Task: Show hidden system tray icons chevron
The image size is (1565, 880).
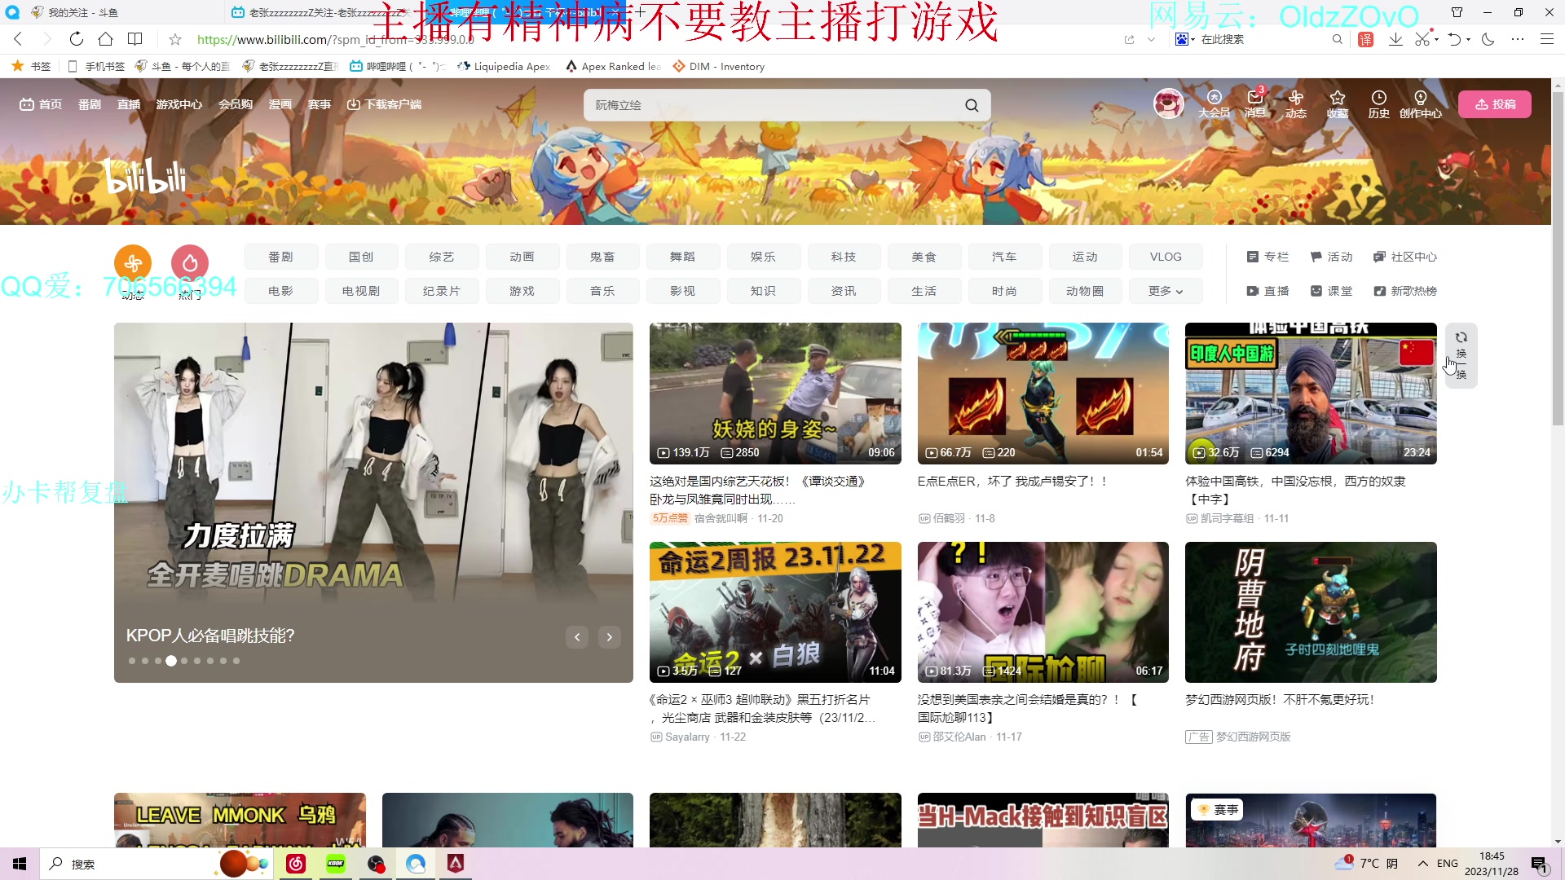Action: 1423,864
